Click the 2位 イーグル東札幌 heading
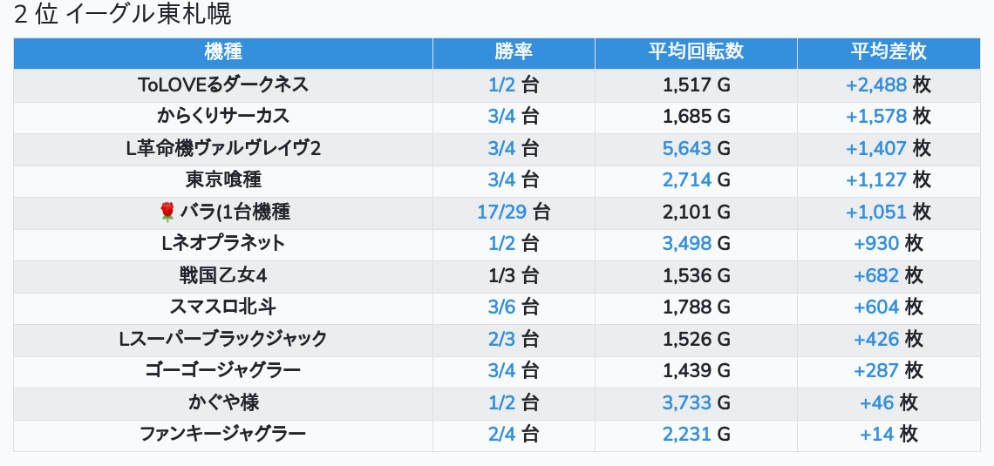 tap(123, 15)
